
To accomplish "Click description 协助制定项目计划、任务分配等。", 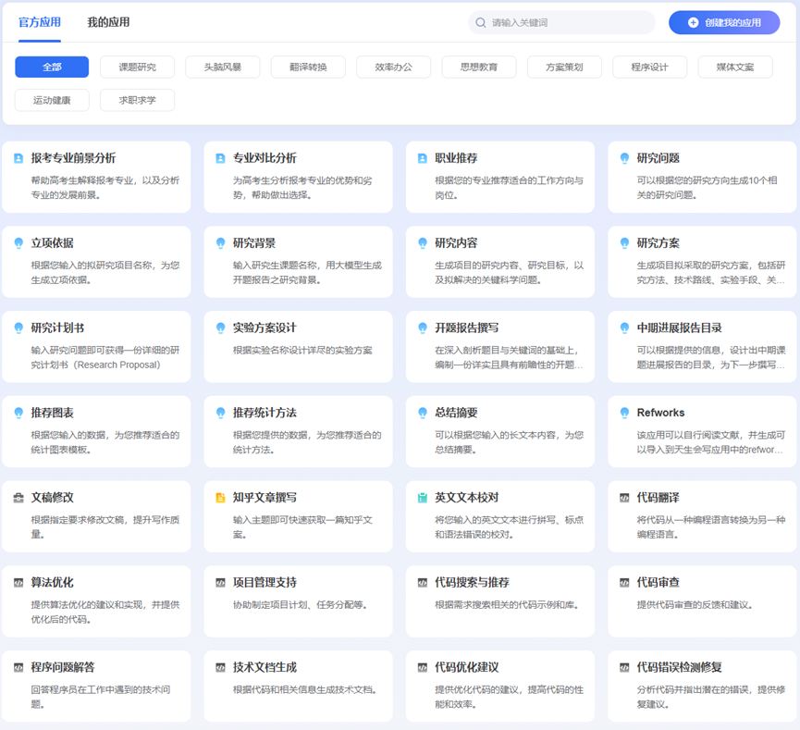I will [x=300, y=605].
